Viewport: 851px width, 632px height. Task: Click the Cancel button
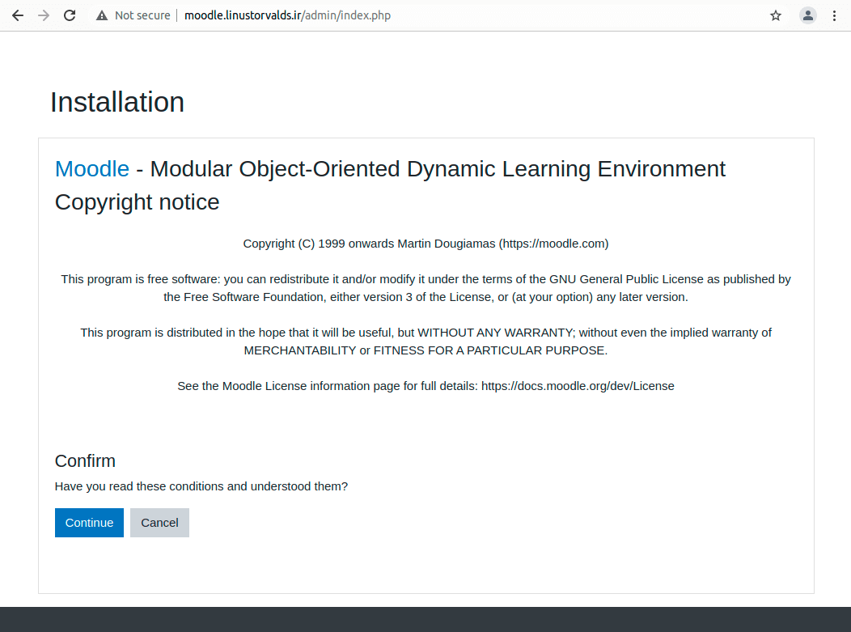[x=159, y=522]
